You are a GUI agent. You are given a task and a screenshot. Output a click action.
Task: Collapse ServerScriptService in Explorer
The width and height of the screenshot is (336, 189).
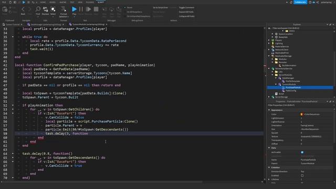[x=269, y=69]
